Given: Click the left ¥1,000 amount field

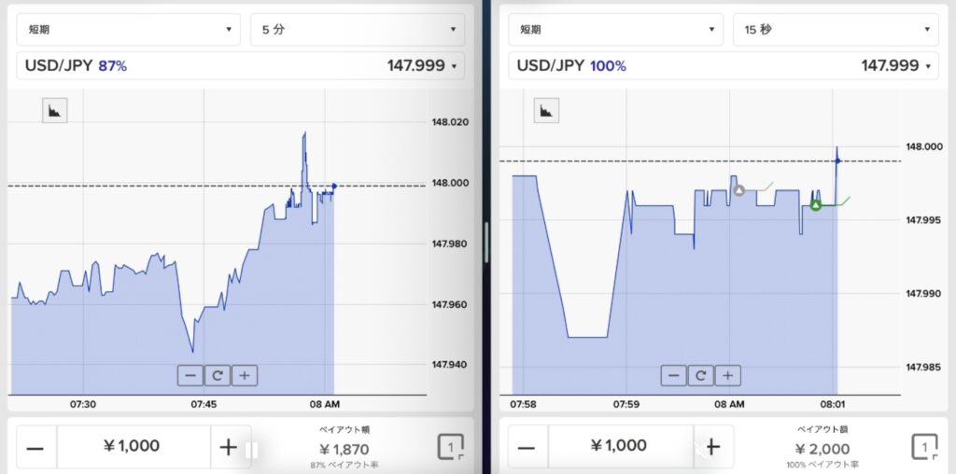Looking at the screenshot, I should pos(133,447).
